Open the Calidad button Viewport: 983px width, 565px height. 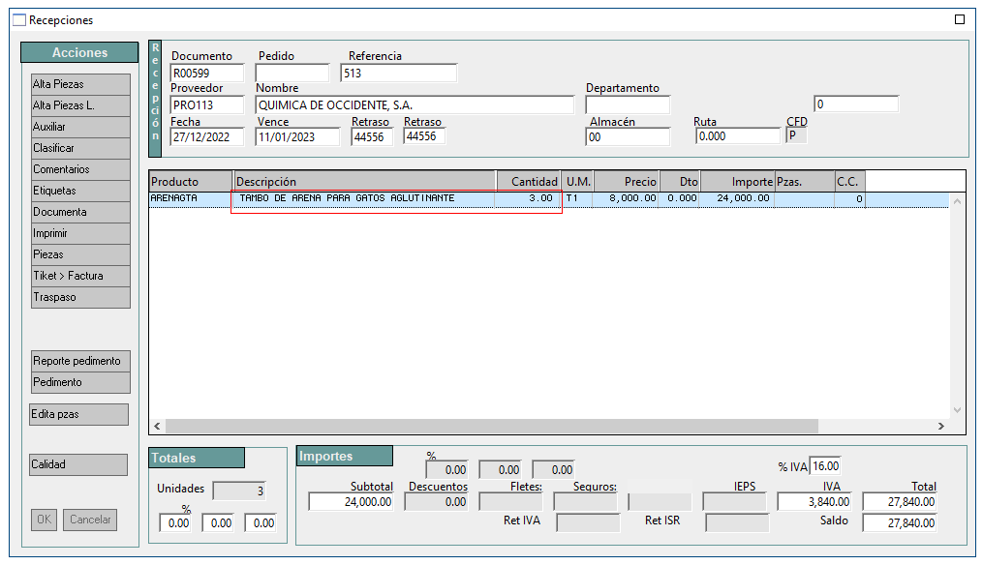[x=78, y=464]
